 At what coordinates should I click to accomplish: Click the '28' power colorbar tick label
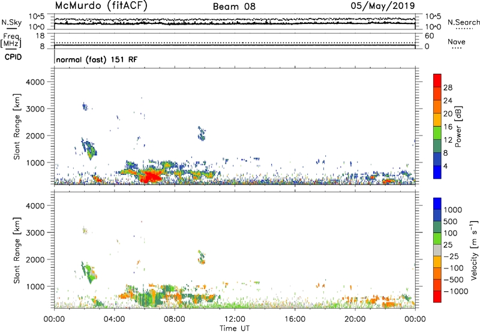coord(448,87)
